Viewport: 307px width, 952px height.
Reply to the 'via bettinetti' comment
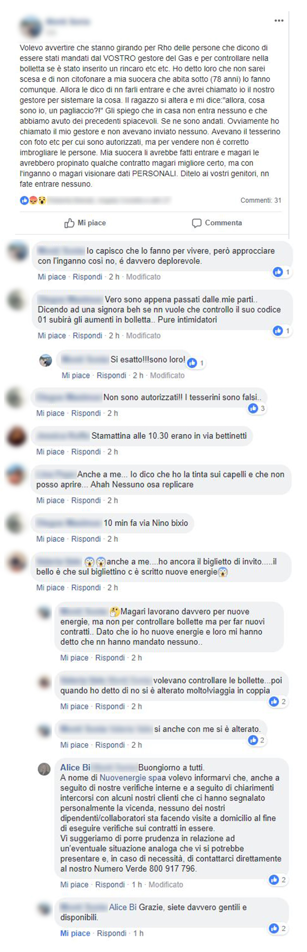pos(87,451)
